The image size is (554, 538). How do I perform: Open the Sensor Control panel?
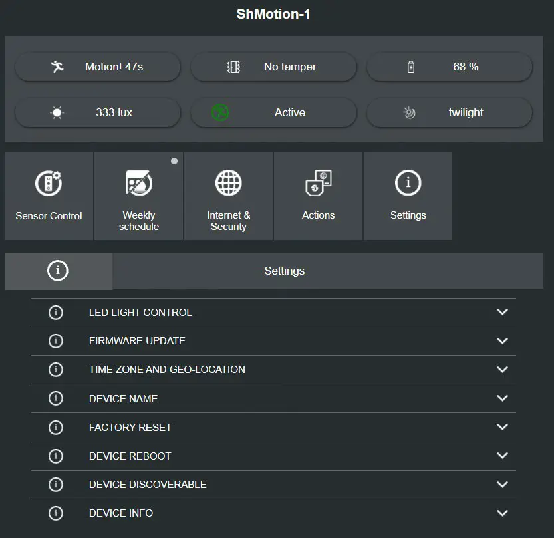(48, 196)
